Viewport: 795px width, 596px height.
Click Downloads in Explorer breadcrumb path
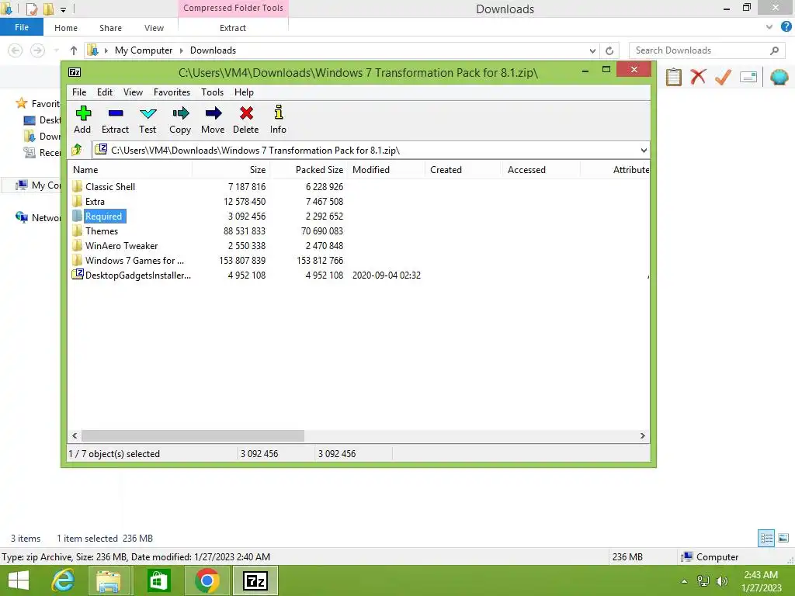[213, 50]
